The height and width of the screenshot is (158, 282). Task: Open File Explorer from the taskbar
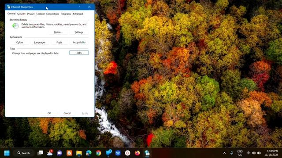(x=79, y=153)
